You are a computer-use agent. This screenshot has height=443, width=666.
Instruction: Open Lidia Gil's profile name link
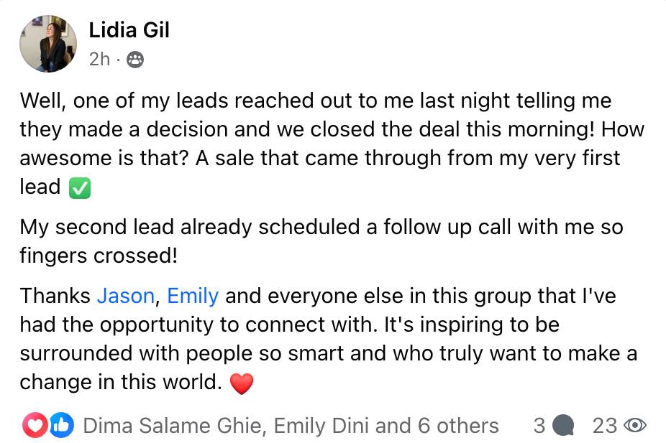129,30
